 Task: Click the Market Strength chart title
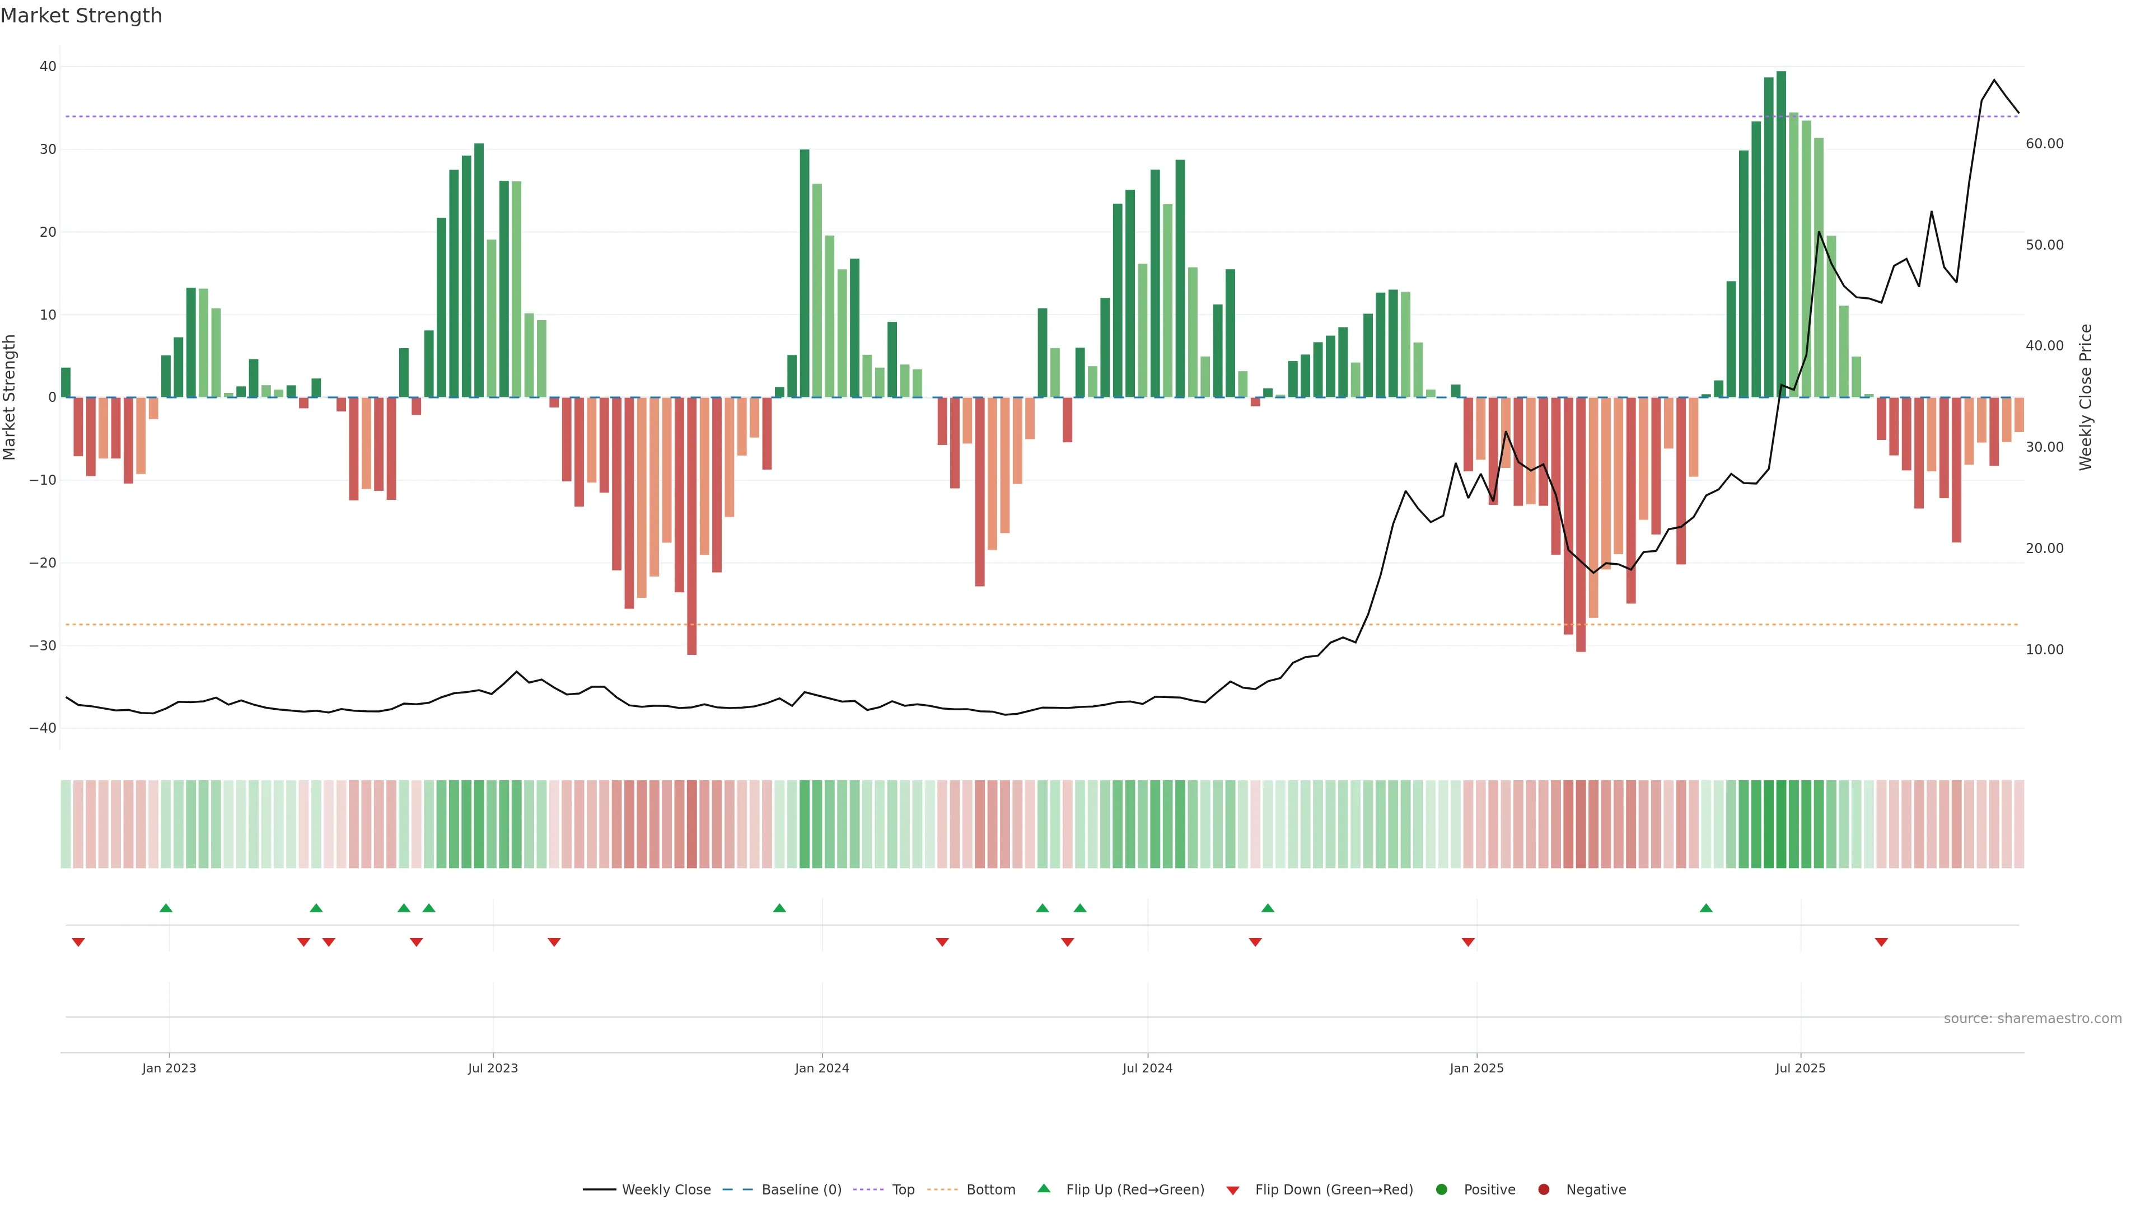click(81, 16)
